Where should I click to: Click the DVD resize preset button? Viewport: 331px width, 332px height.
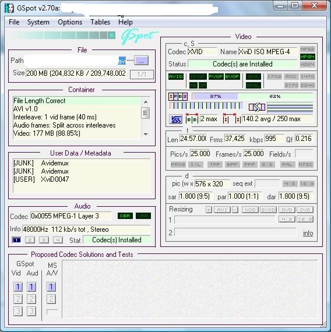pyautogui.click(x=287, y=210)
